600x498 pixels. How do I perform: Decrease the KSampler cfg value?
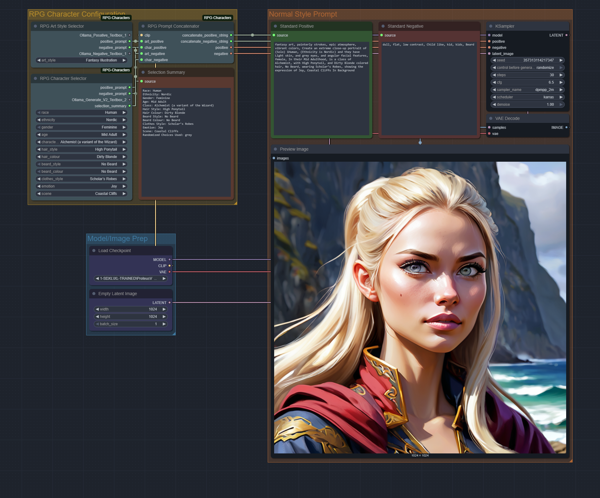tap(494, 82)
